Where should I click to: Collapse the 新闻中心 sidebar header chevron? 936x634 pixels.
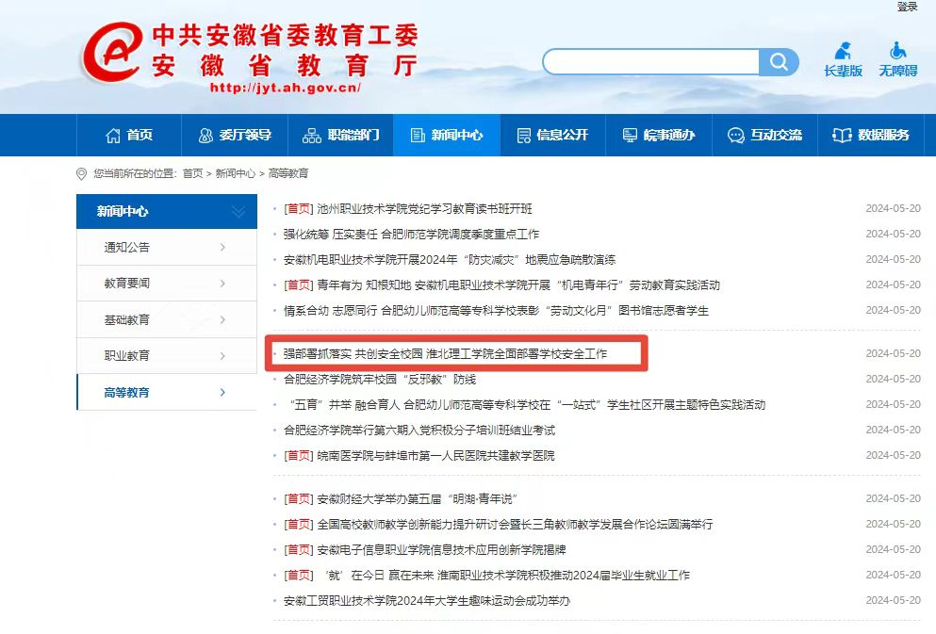(238, 212)
